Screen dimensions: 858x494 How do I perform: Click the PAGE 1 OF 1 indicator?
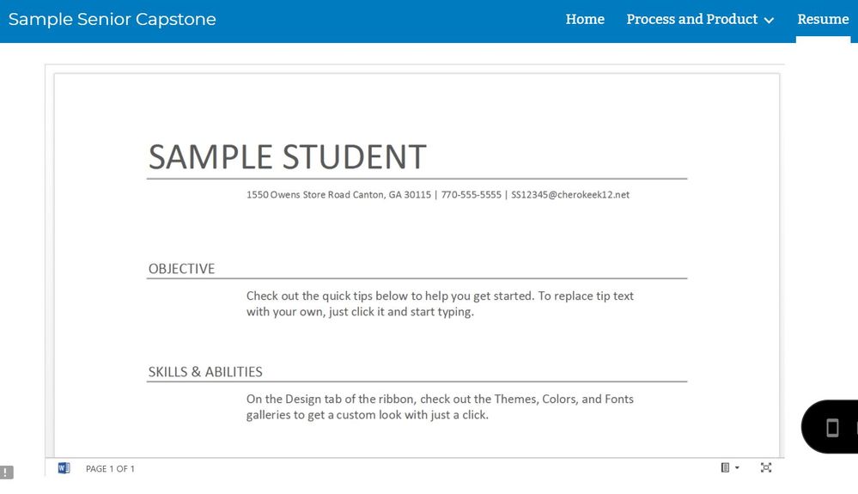[110, 468]
